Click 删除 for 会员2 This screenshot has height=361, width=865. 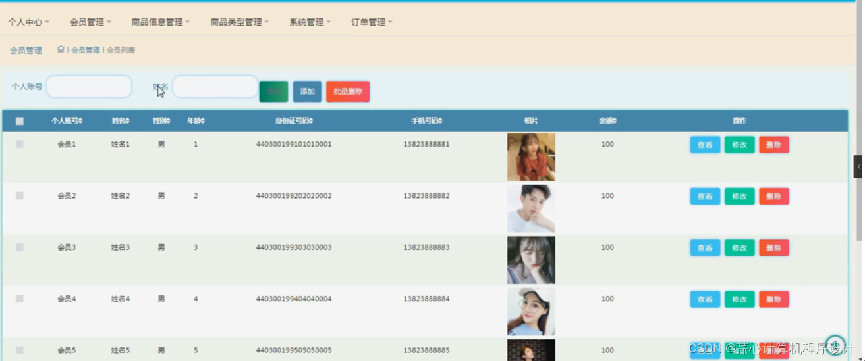(774, 196)
